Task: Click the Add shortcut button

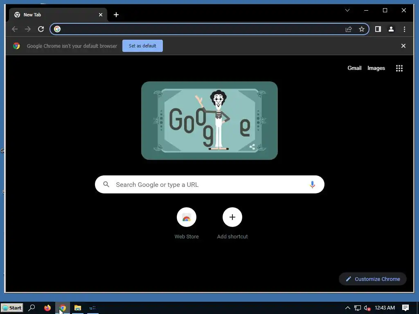Action: (x=232, y=224)
